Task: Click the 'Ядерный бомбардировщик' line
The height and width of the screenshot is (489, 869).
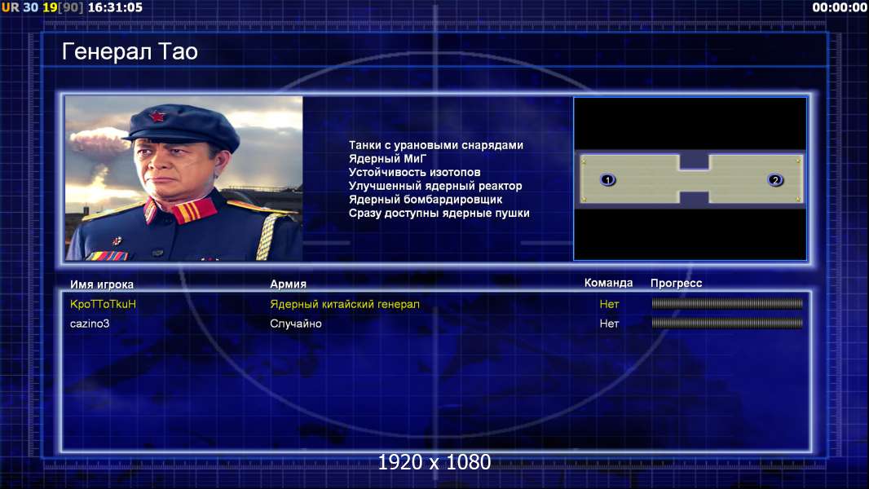Action: coord(426,200)
